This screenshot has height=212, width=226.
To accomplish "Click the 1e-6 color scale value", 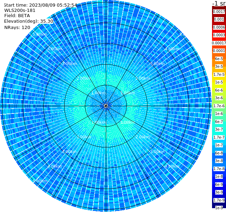I will pos(219,114).
